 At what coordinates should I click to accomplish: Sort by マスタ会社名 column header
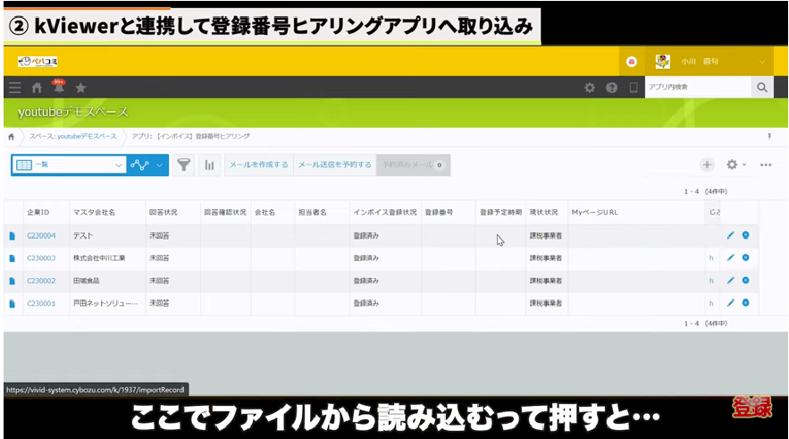tap(94, 213)
